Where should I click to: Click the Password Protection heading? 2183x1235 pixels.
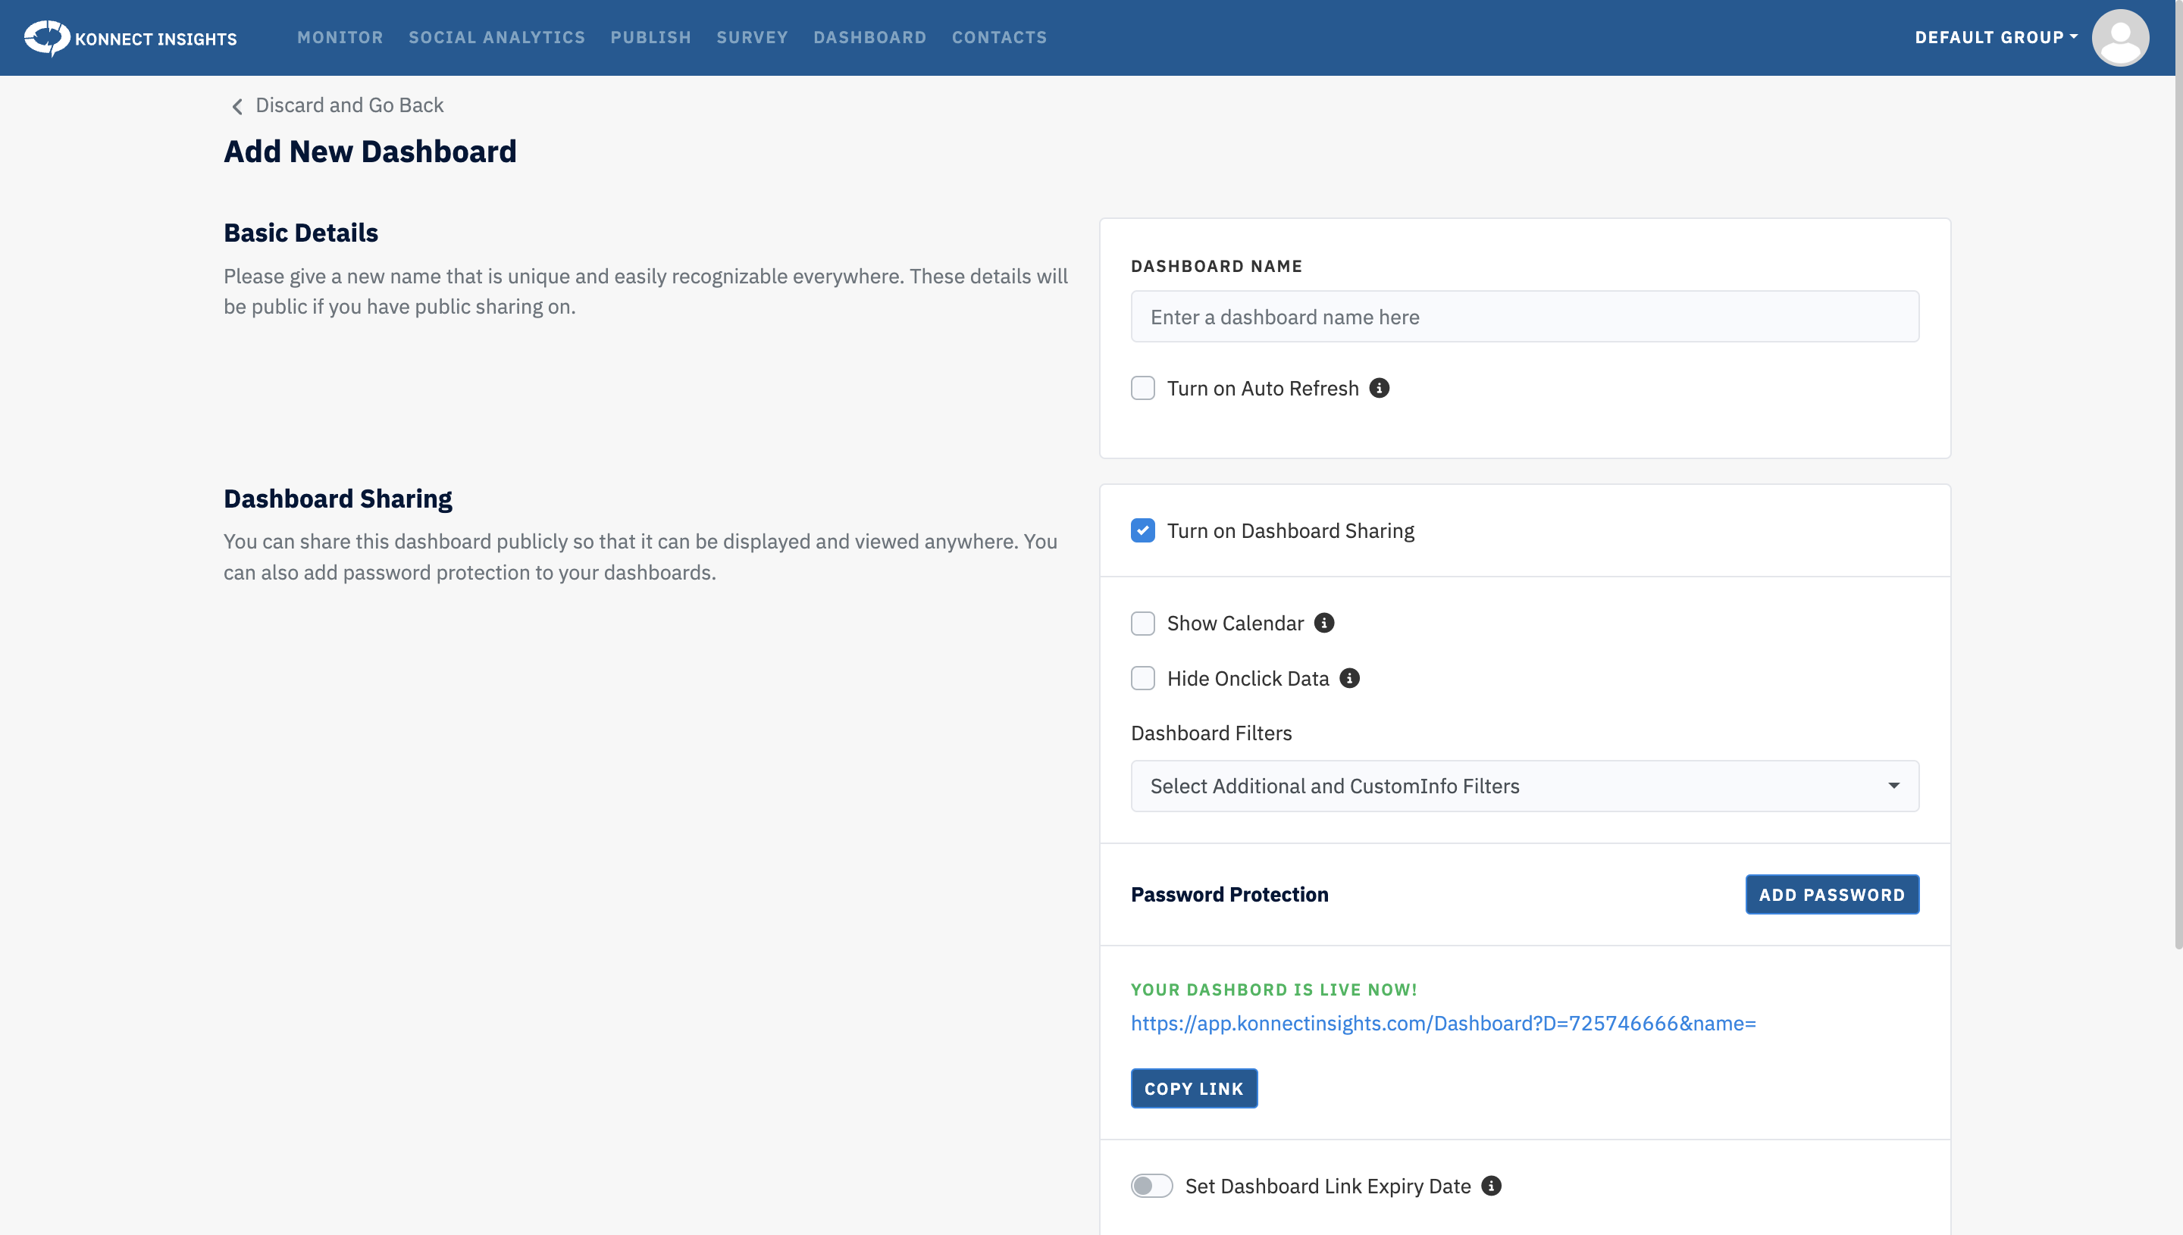pyautogui.click(x=1229, y=894)
